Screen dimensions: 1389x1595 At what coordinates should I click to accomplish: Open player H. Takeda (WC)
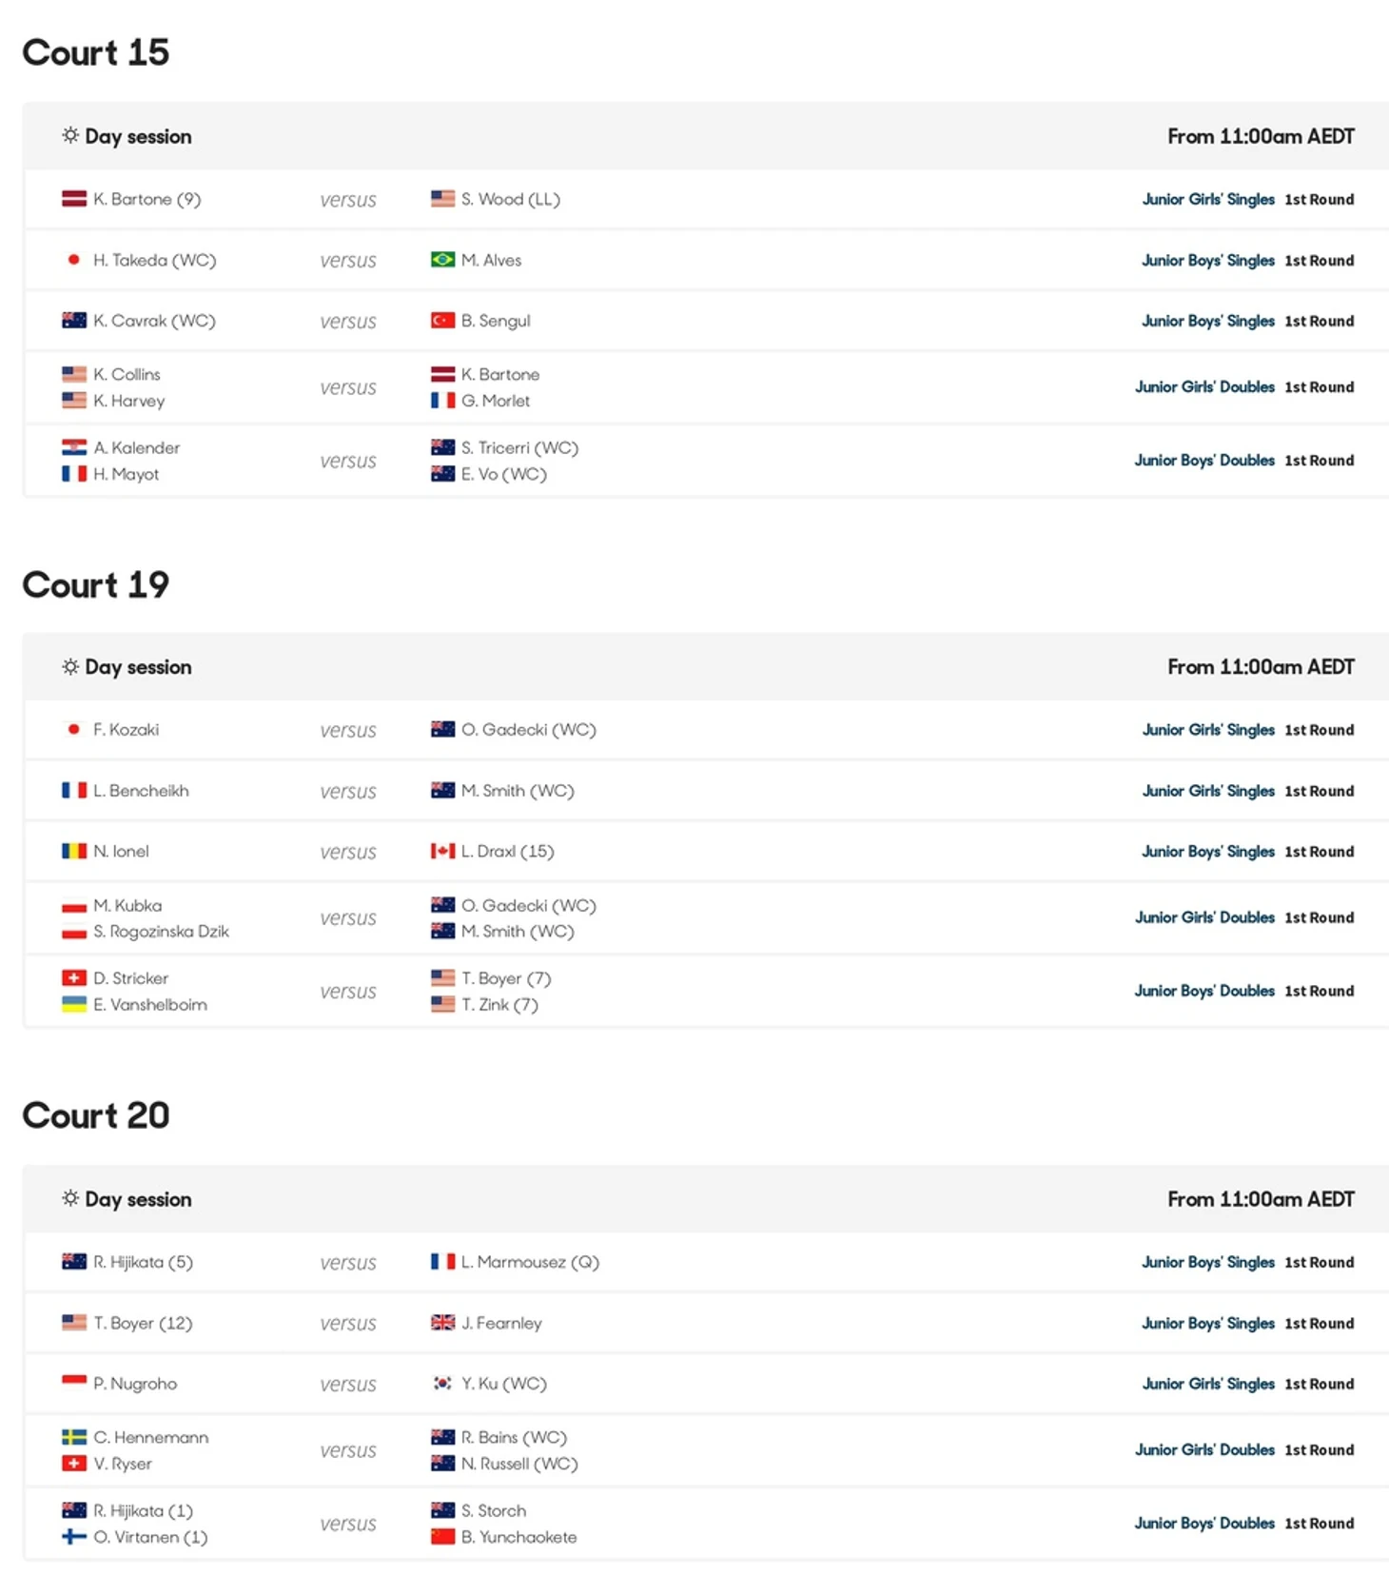(154, 260)
